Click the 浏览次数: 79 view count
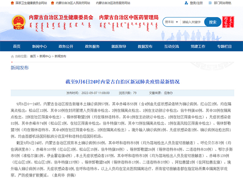This screenshot has width=243, height=186. pyautogui.click(x=128, y=93)
